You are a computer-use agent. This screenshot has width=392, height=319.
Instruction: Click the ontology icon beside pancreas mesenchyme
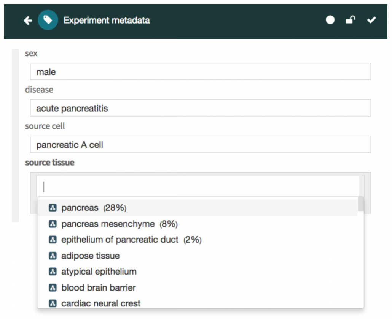53,224
